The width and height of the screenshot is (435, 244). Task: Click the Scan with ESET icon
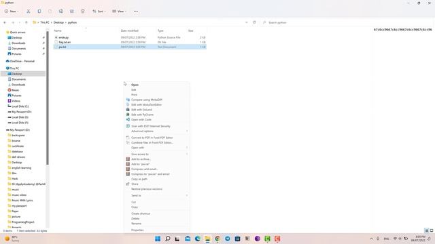point(128,126)
